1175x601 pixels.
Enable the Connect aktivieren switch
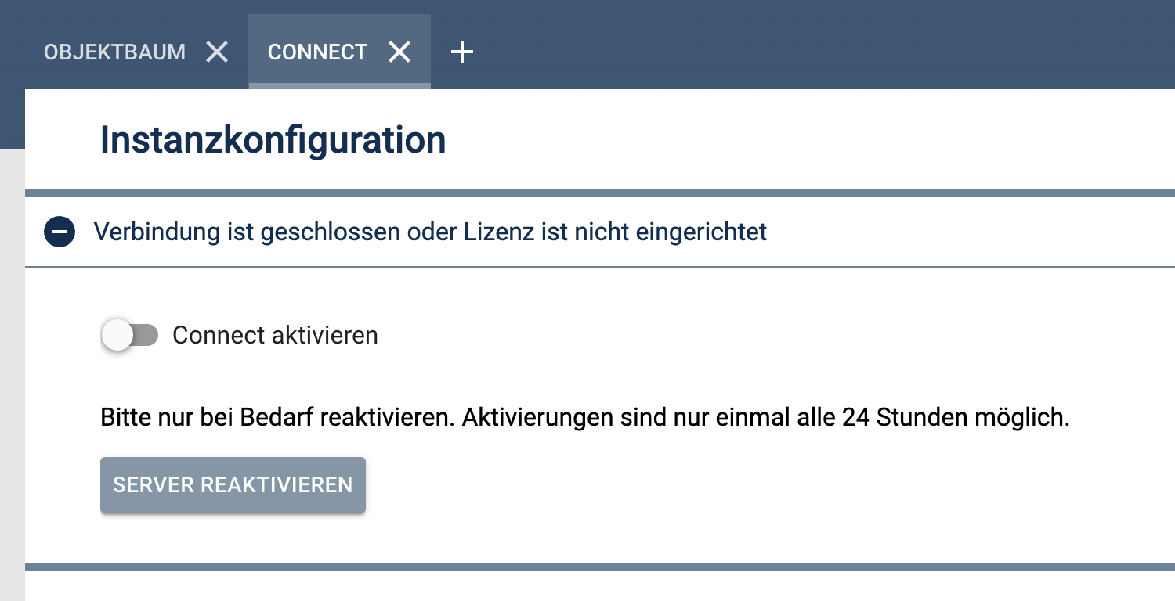(x=130, y=336)
